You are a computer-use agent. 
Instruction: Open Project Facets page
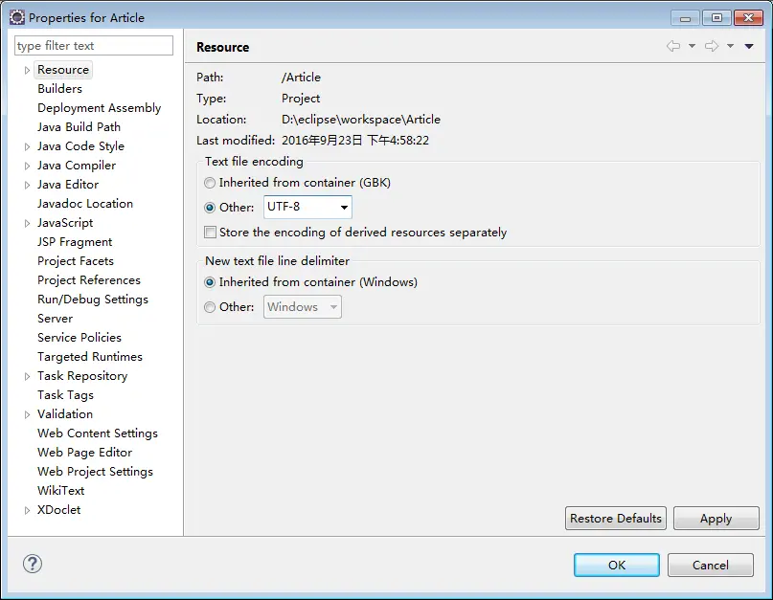click(76, 261)
